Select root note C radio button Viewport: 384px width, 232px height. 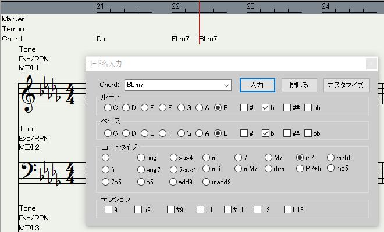(x=107, y=108)
